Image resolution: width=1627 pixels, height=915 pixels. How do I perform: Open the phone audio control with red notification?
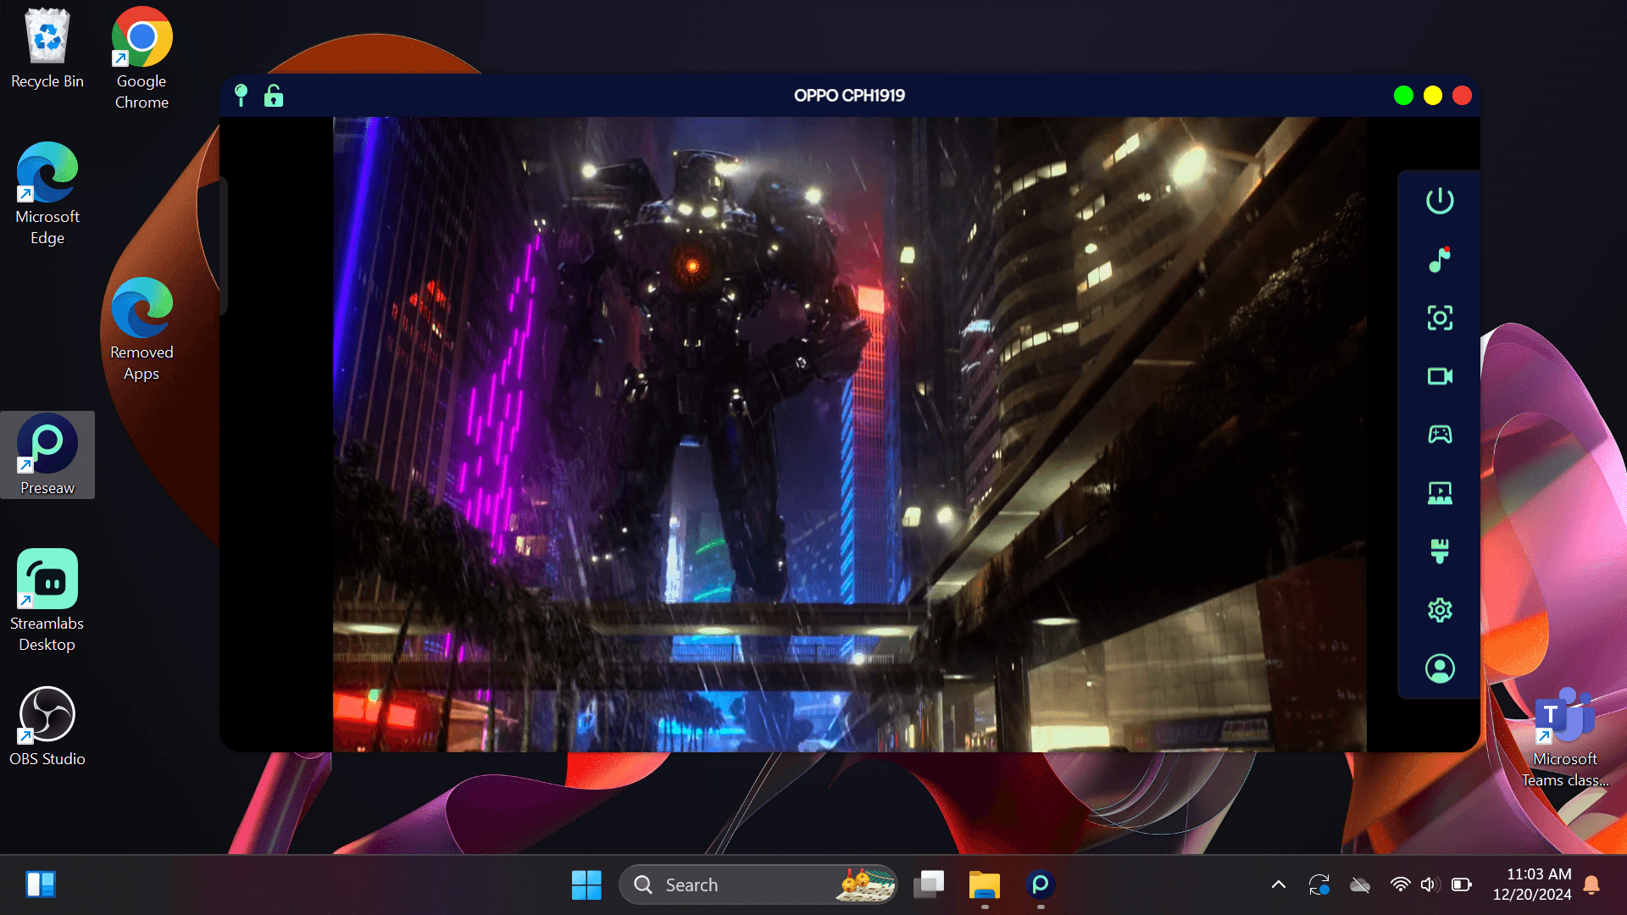(x=1439, y=259)
